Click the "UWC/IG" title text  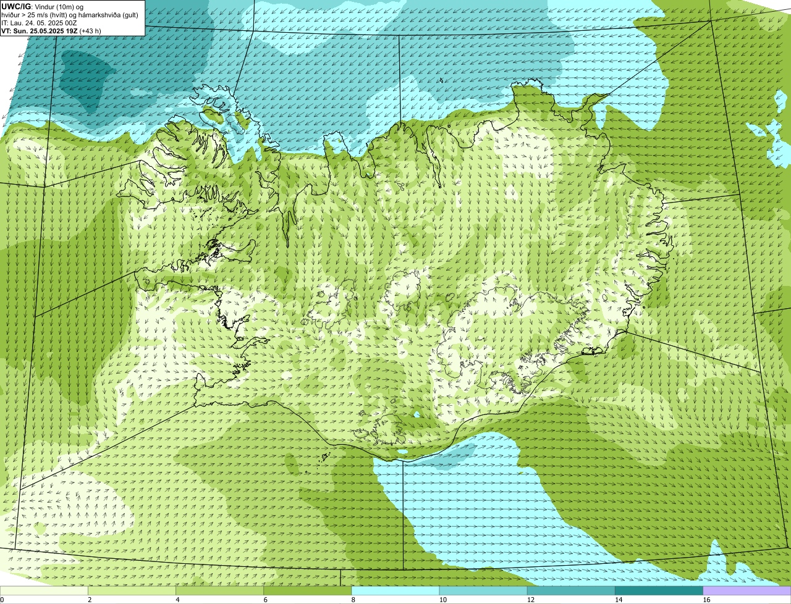coord(16,6)
